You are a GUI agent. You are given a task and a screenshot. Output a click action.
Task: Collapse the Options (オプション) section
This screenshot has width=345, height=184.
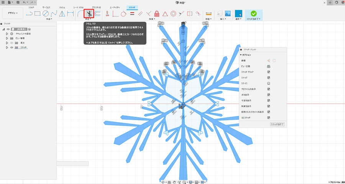tap(241, 55)
